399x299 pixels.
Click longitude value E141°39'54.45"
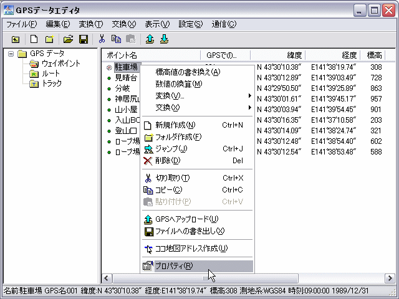point(334,110)
